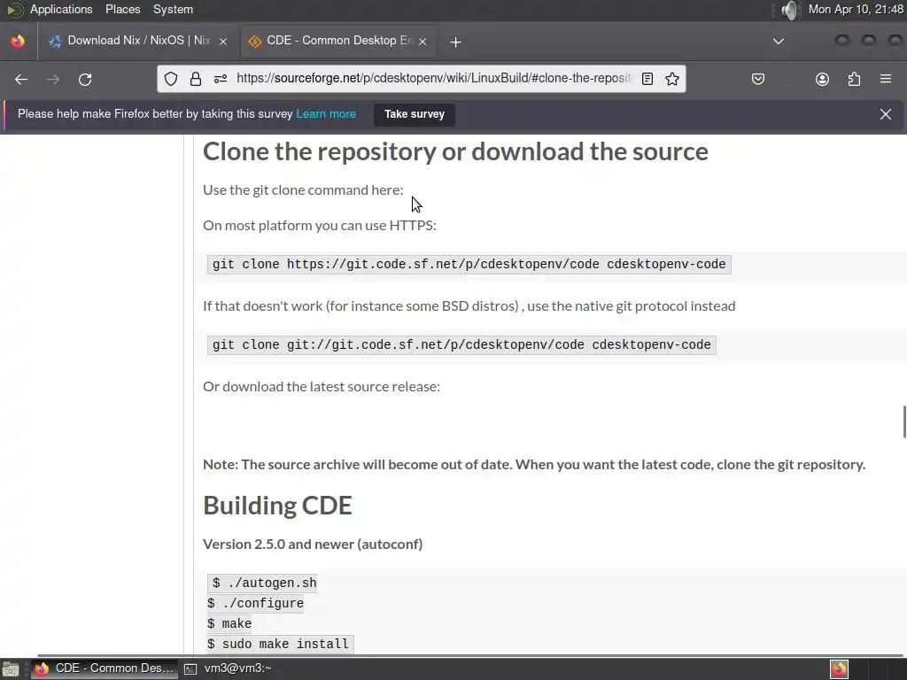Select the CDE - Common Desktop tab

[338, 41]
